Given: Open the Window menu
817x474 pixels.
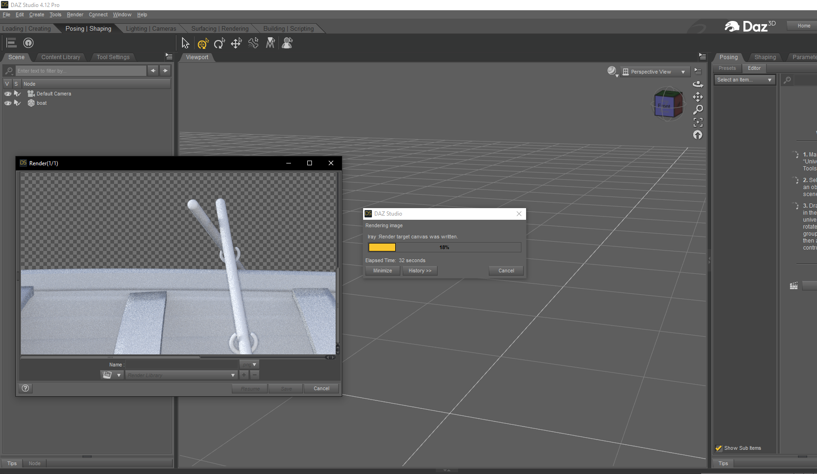Looking at the screenshot, I should click(122, 14).
